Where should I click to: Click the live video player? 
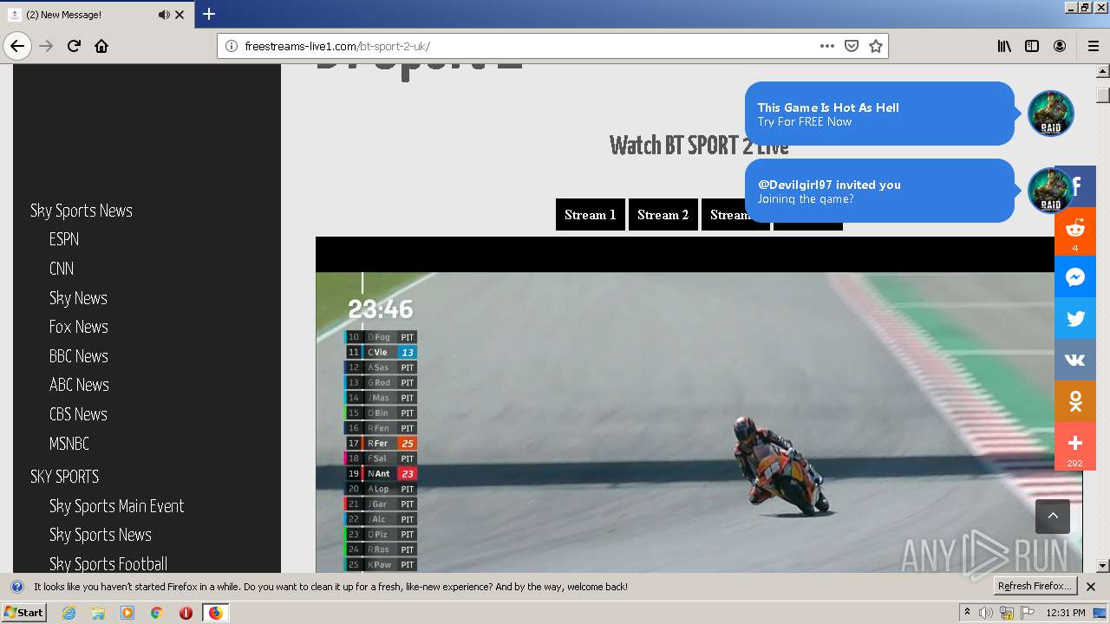[x=698, y=405]
